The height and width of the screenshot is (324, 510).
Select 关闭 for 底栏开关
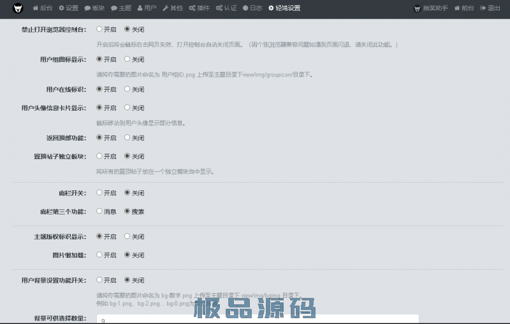(x=127, y=192)
